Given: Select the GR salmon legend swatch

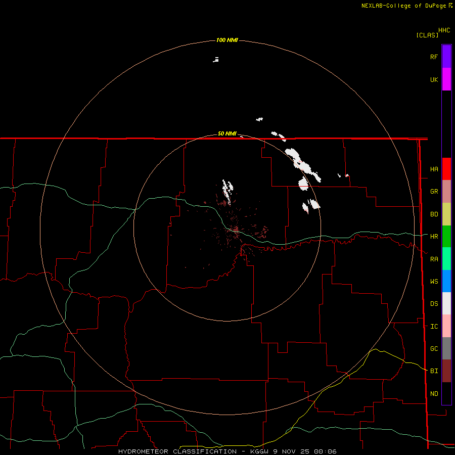Looking at the screenshot, I should coord(446,192).
